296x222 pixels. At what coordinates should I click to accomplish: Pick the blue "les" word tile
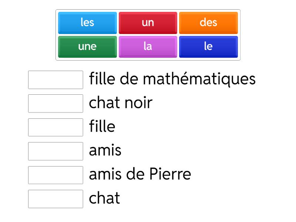click(87, 23)
